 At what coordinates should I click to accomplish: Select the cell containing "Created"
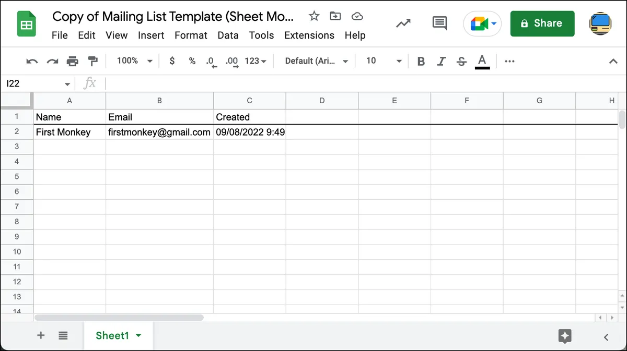[250, 117]
